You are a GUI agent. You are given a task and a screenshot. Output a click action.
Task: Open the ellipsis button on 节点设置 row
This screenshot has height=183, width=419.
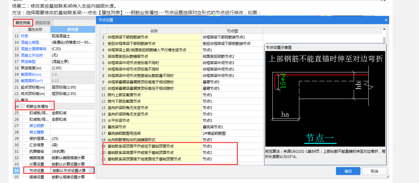[x=91, y=170]
